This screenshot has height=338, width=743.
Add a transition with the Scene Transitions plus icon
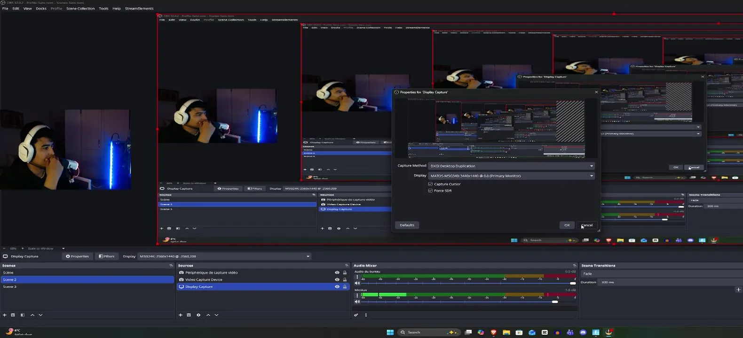(738, 290)
